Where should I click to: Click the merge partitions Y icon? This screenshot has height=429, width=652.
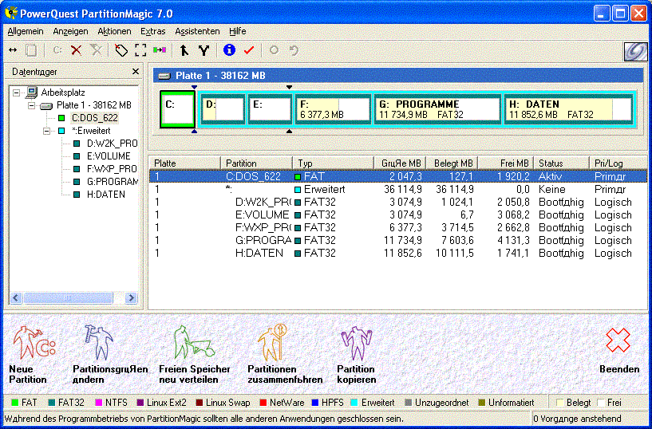point(204,50)
